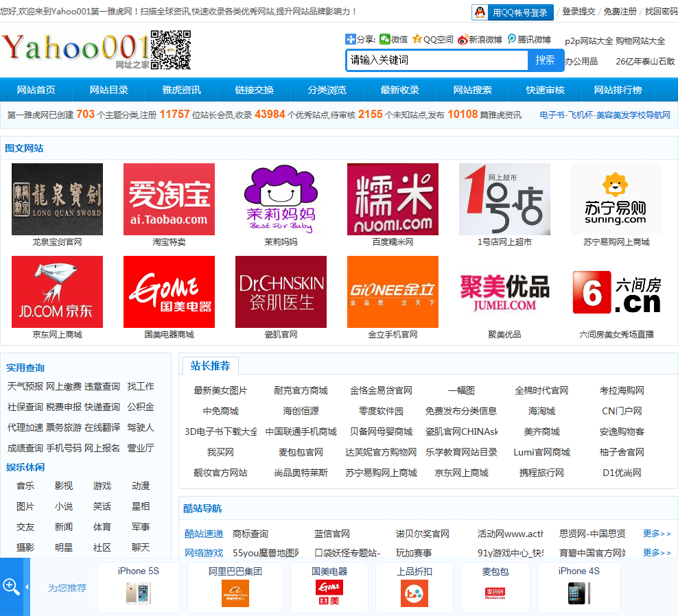Open 免费注册 link at top

point(620,12)
